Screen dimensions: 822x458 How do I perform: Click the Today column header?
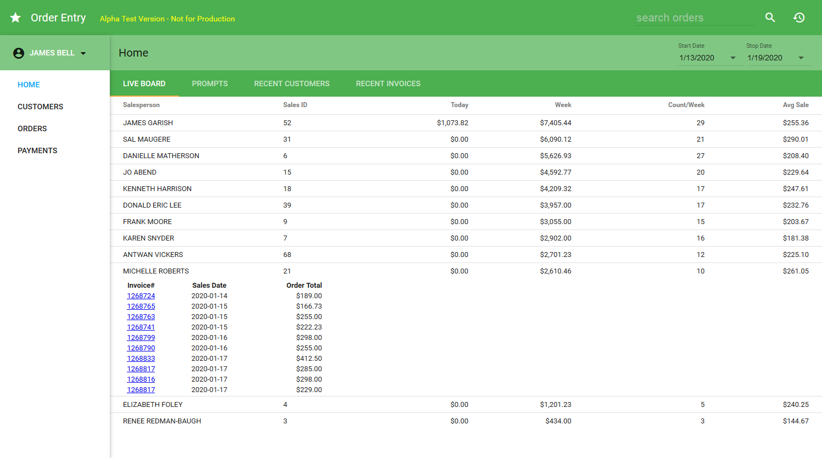tap(460, 105)
